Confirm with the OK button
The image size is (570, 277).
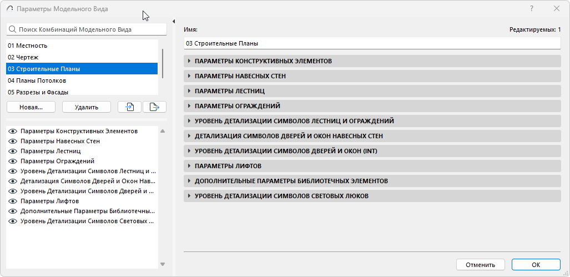tap(536, 265)
